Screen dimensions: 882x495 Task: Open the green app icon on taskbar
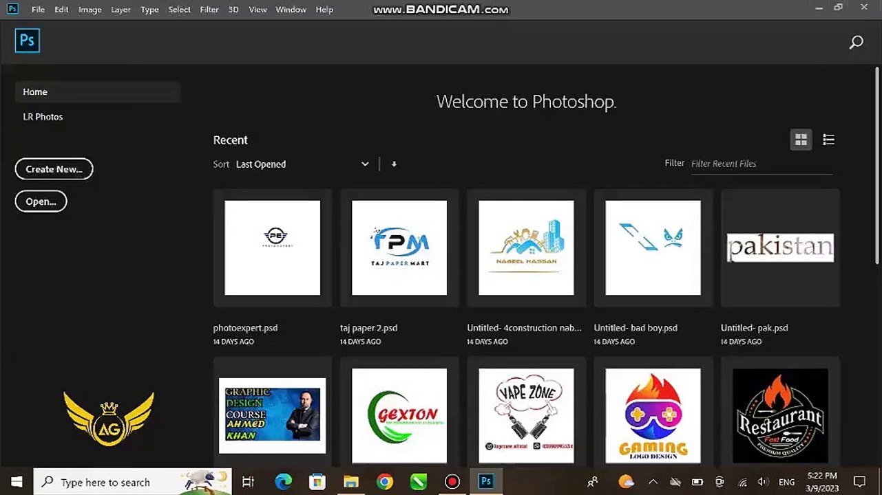(418, 482)
